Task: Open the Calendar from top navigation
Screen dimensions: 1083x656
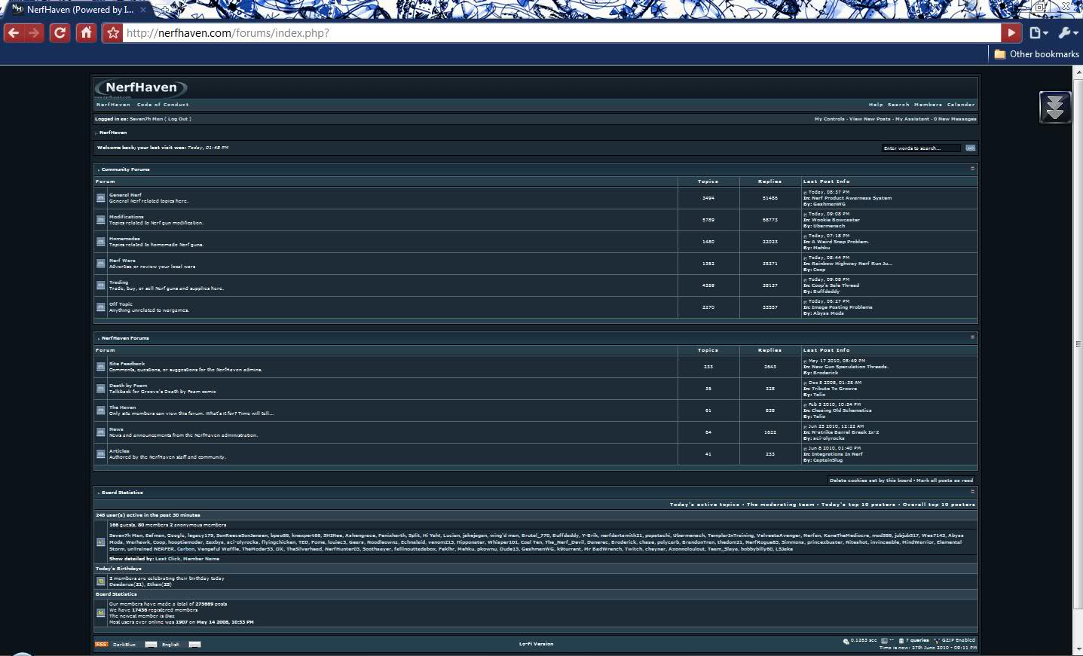Action: point(961,105)
